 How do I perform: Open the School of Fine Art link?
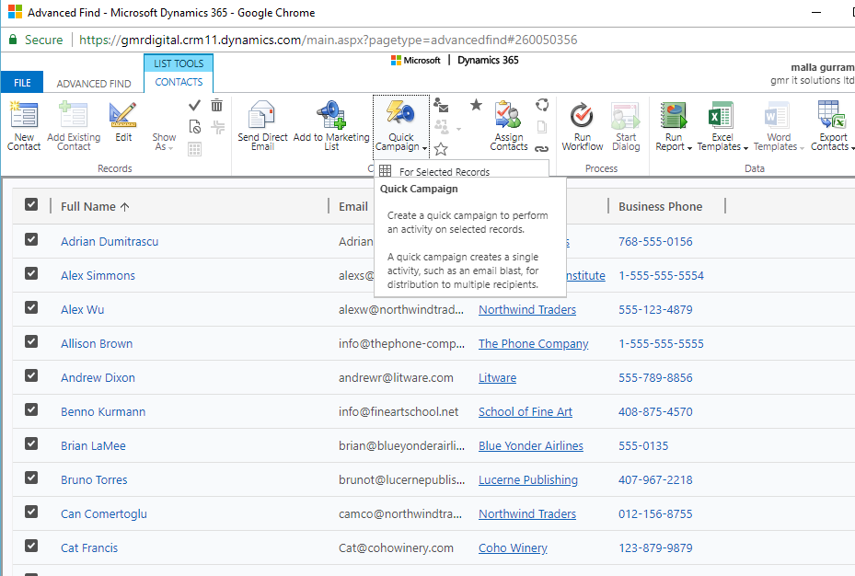click(526, 412)
